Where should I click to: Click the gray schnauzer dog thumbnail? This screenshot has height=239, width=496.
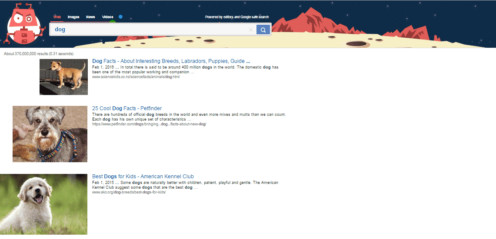50,134
